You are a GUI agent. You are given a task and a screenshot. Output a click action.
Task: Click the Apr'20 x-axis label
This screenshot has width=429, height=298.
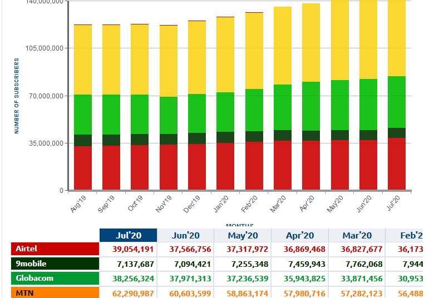307,203
